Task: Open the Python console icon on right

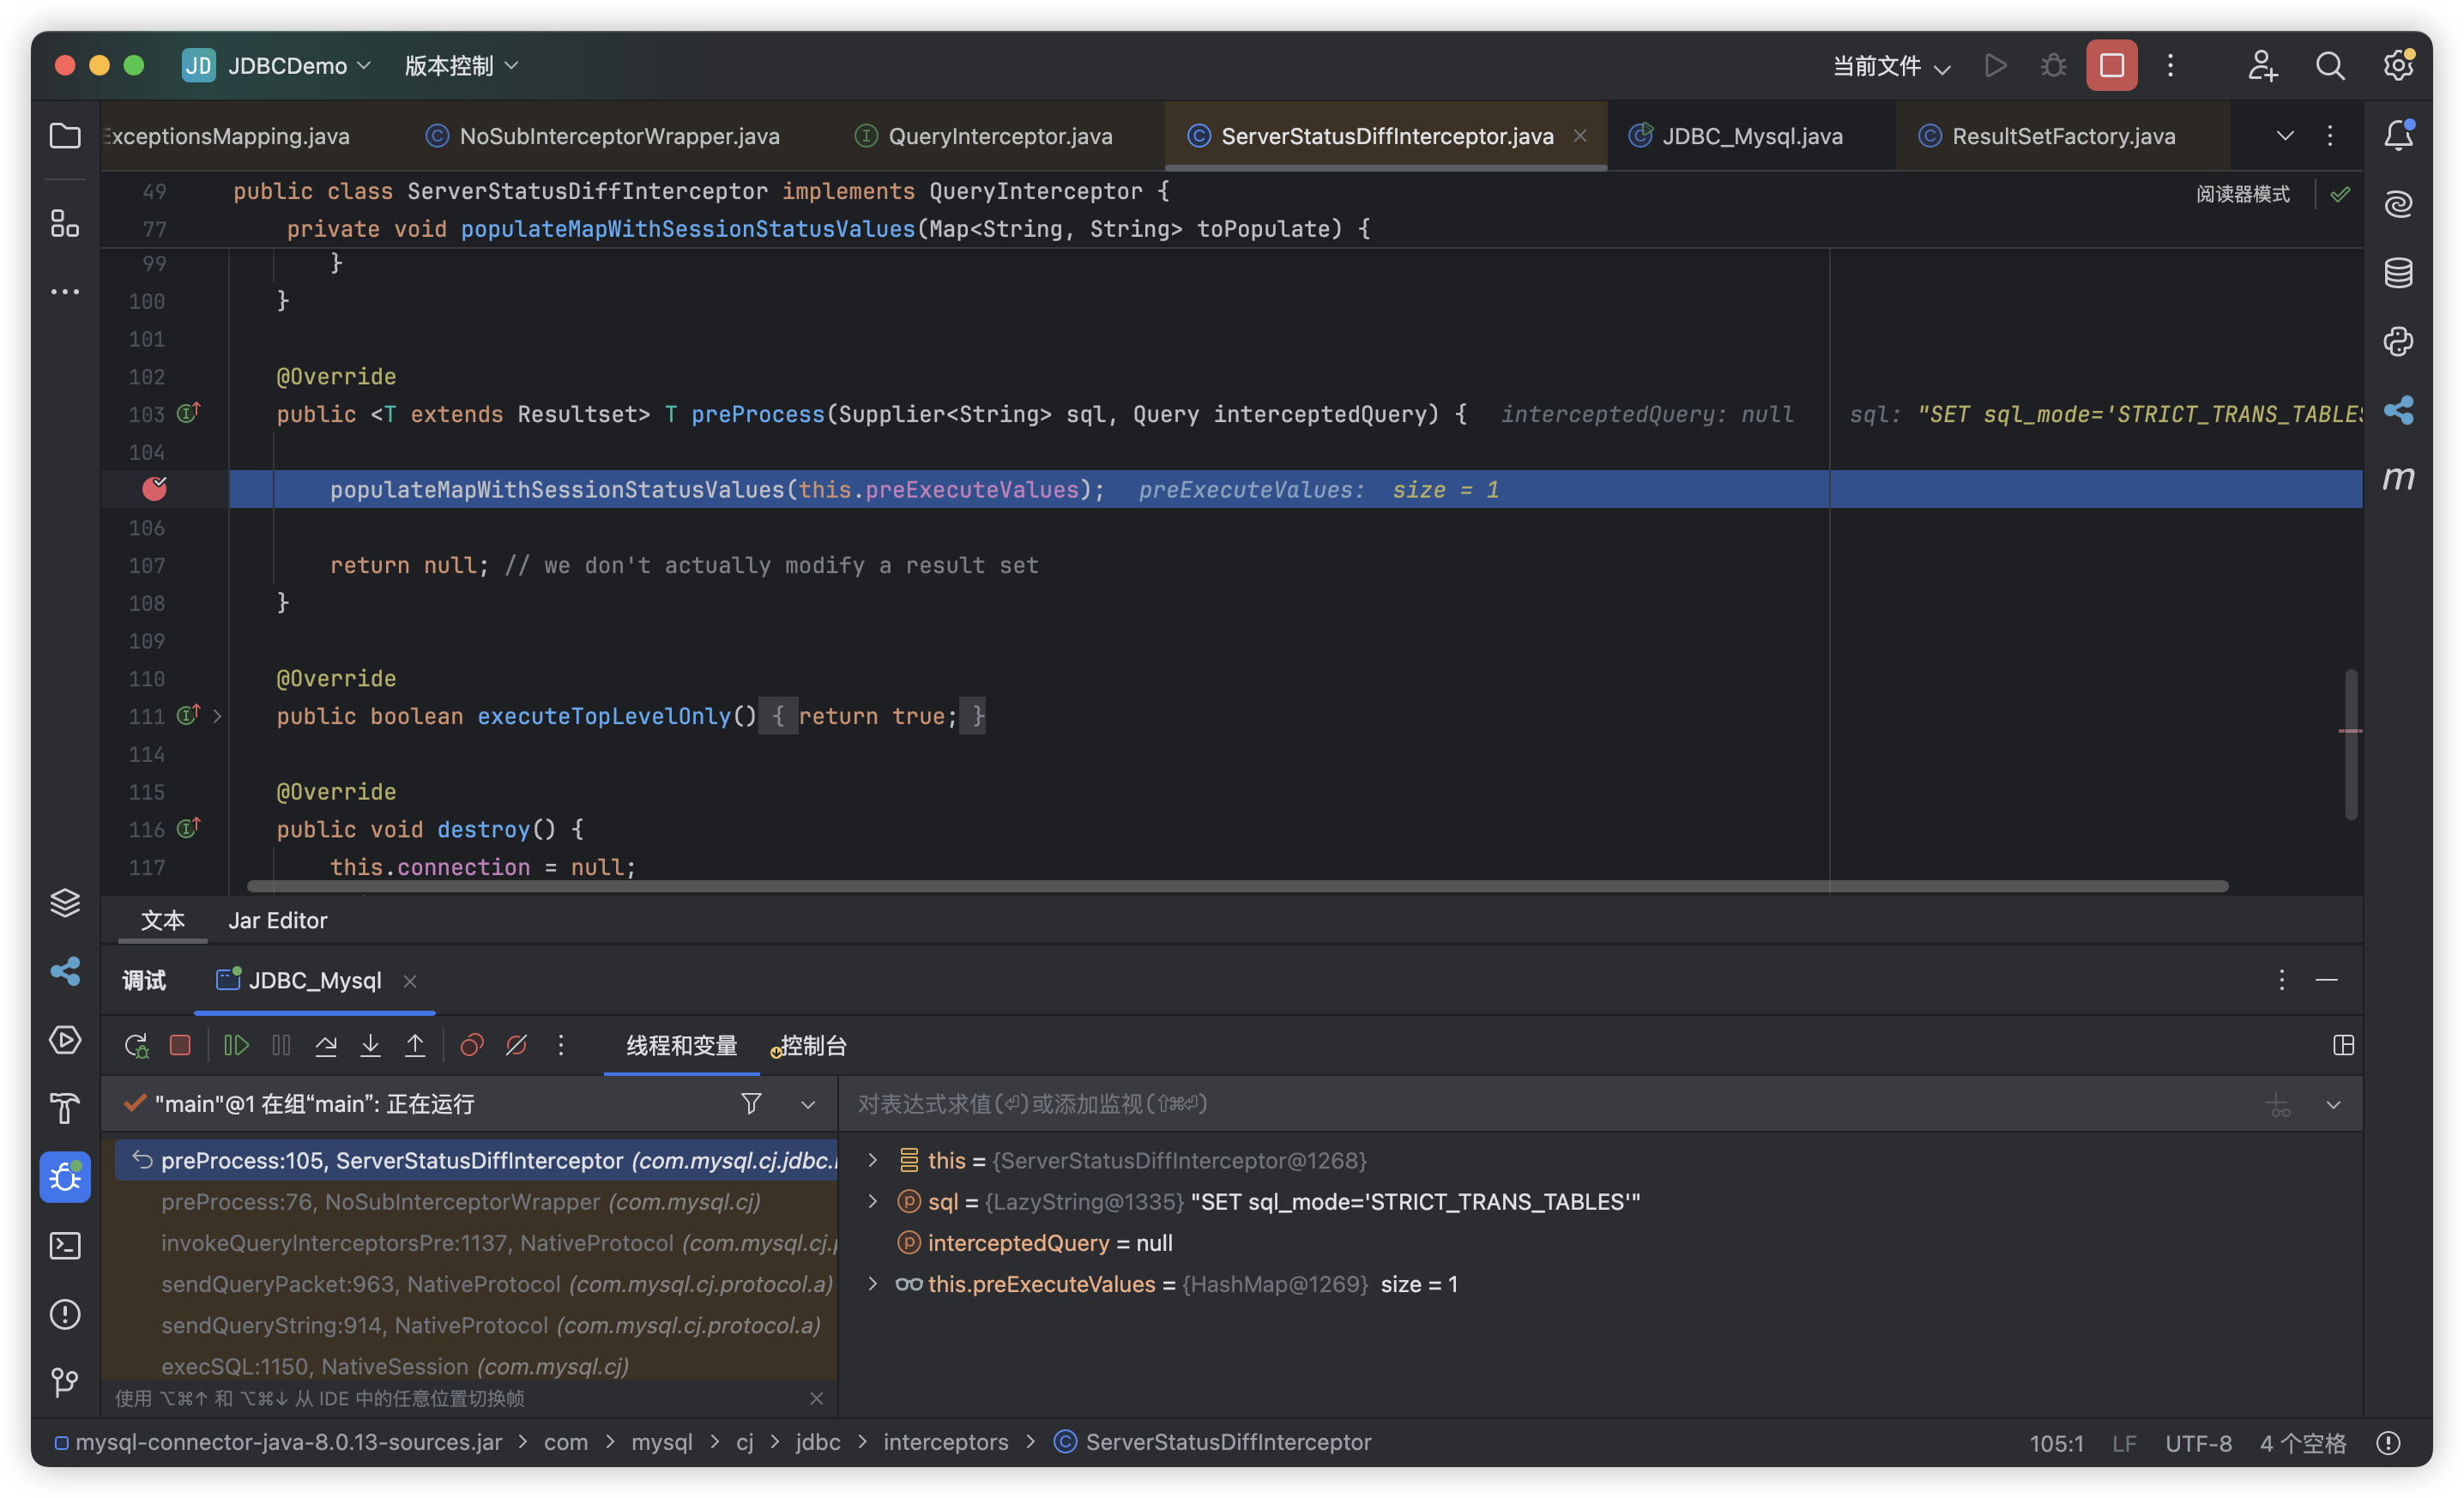Action: [2398, 341]
